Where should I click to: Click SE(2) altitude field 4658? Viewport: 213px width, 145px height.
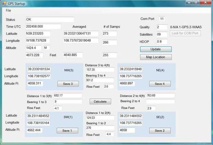pyautogui.click(x=127, y=130)
